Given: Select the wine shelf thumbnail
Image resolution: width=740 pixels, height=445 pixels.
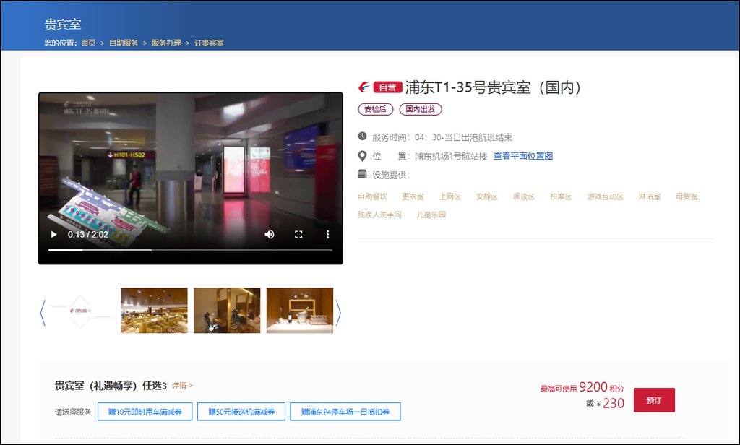Looking at the screenshot, I should pos(300,311).
